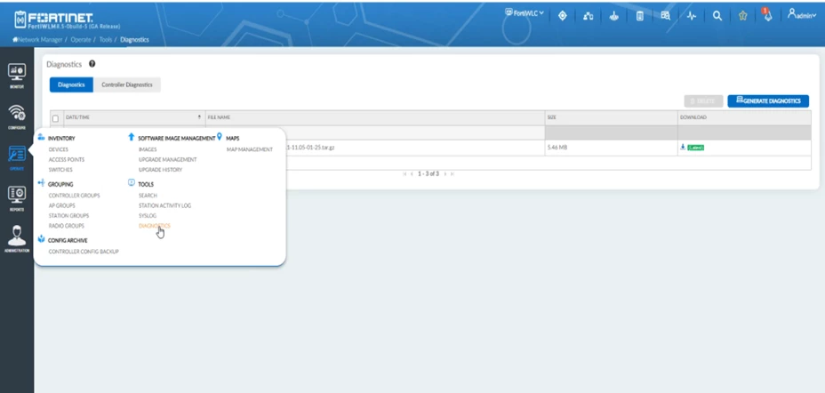
Task: Click the favorites star icon in header
Action: [742, 16]
